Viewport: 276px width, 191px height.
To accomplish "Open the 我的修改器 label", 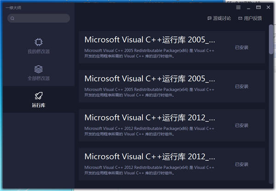I will point(39,51).
